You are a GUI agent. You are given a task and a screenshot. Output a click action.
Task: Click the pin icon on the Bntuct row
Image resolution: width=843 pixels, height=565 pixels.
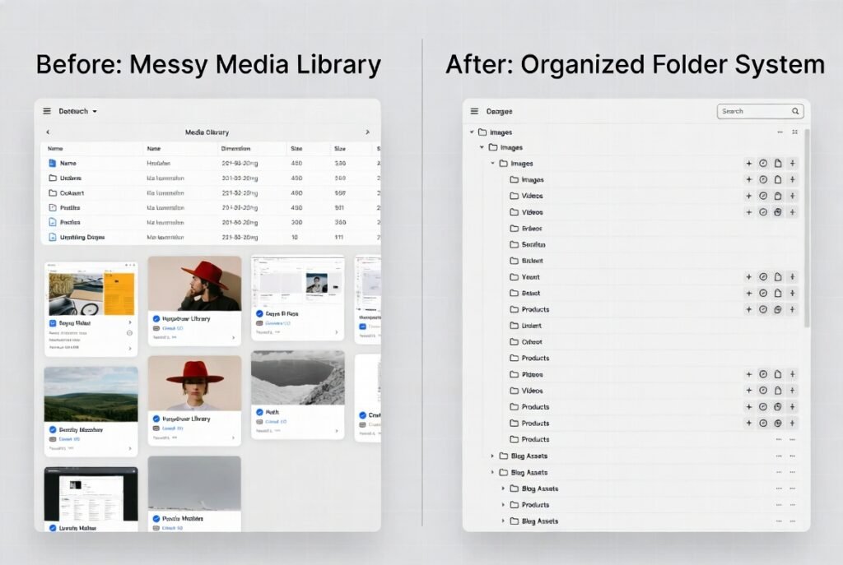(x=793, y=294)
